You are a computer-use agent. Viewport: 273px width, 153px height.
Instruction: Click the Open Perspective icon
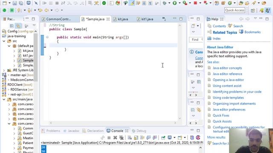click(x=253, y=10)
